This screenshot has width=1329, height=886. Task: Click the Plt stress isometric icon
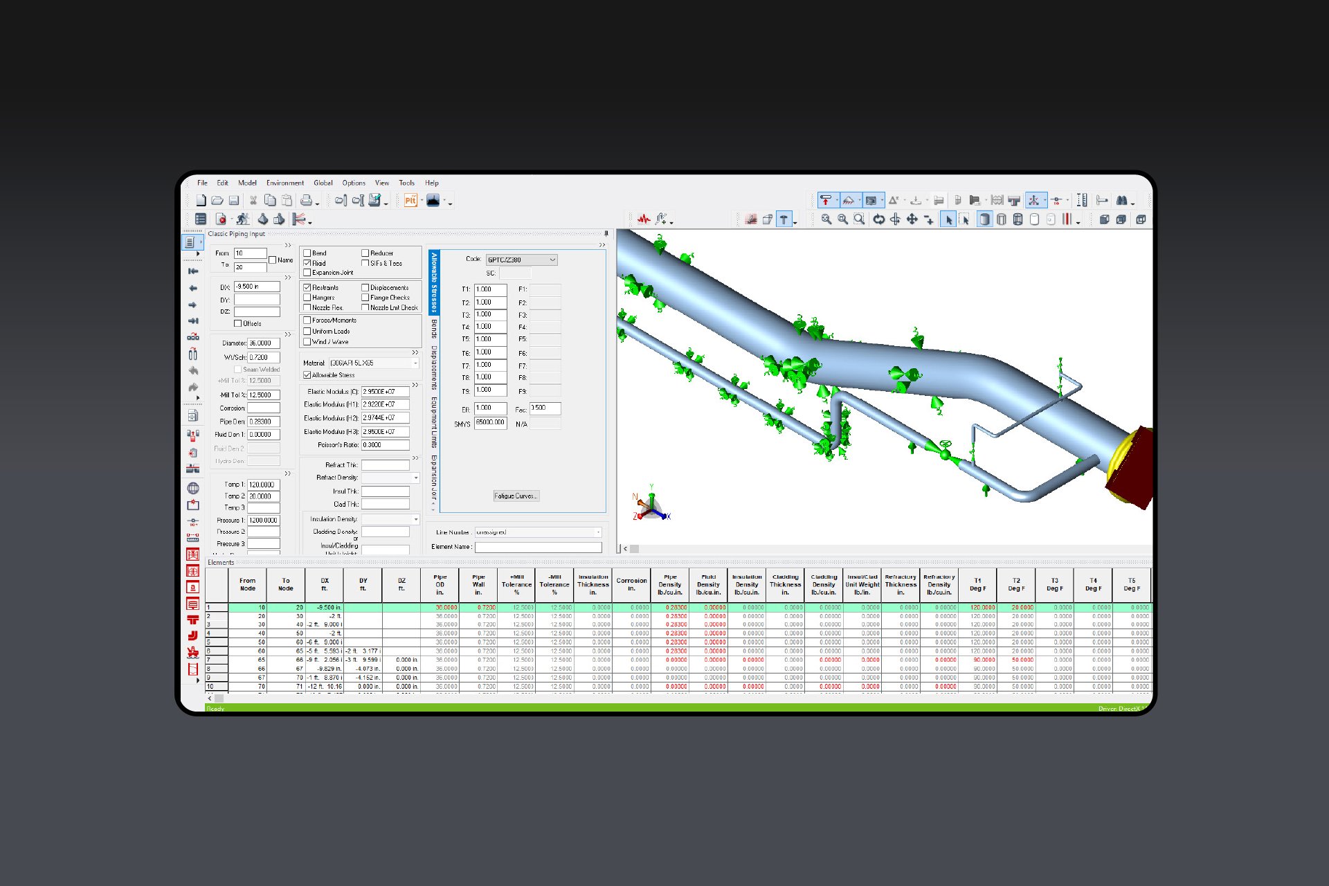point(409,200)
